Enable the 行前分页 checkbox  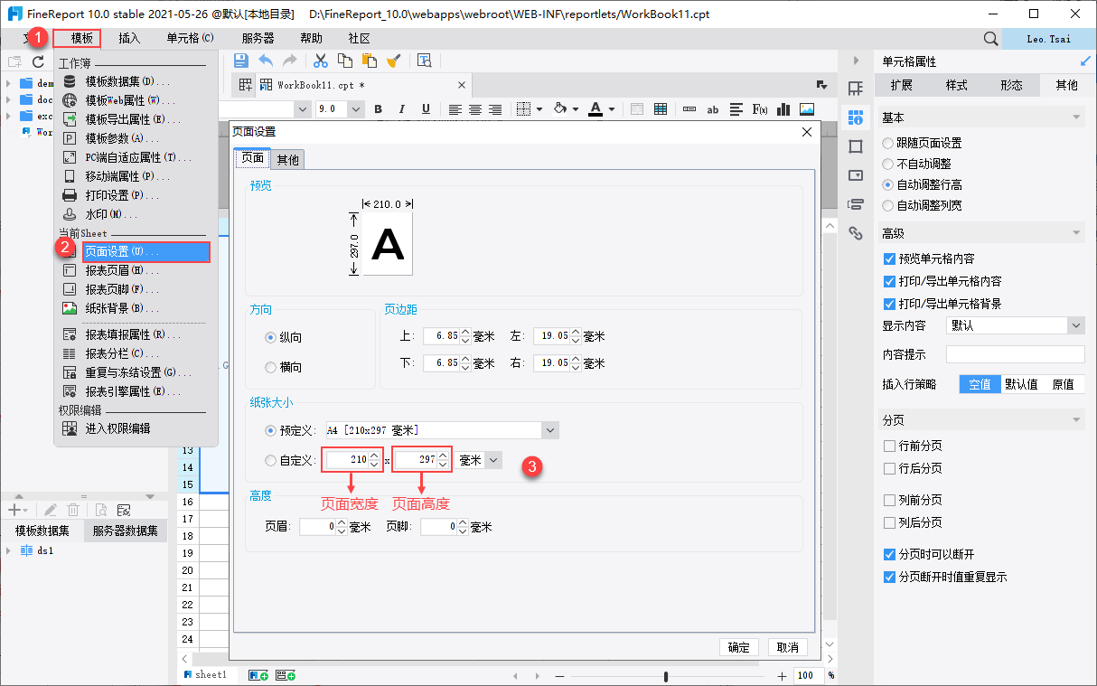pos(889,446)
